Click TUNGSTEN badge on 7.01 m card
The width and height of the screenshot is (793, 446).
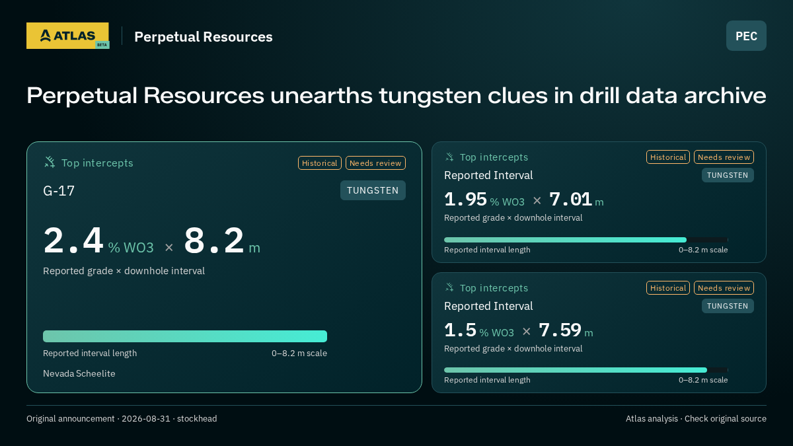(728, 175)
